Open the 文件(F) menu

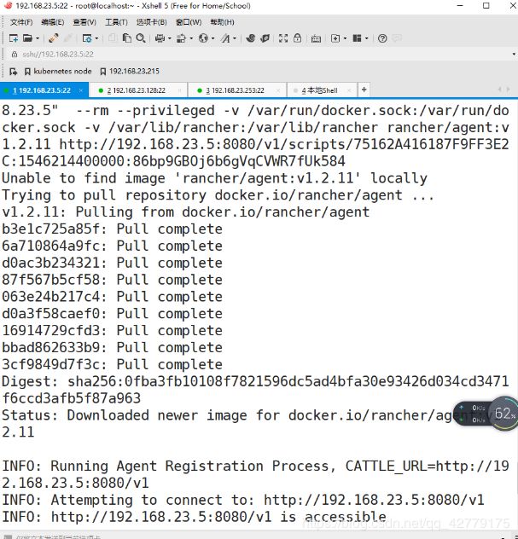(21, 22)
